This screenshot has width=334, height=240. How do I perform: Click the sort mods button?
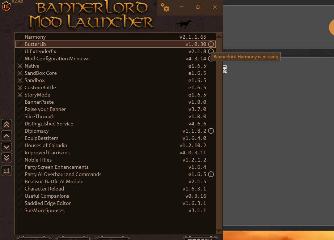pyautogui.click(x=7, y=171)
